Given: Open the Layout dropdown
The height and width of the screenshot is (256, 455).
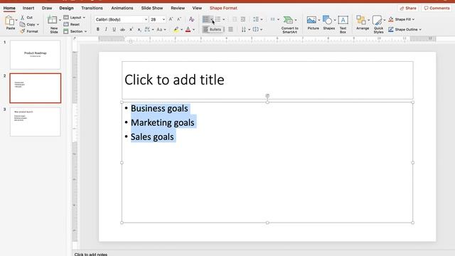Looking at the screenshot, I should pyautogui.click(x=75, y=17).
